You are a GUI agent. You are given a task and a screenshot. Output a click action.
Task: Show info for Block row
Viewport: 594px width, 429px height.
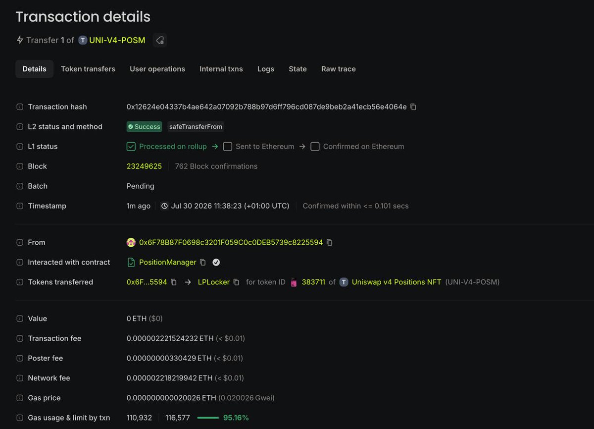(x=20, y=166)
